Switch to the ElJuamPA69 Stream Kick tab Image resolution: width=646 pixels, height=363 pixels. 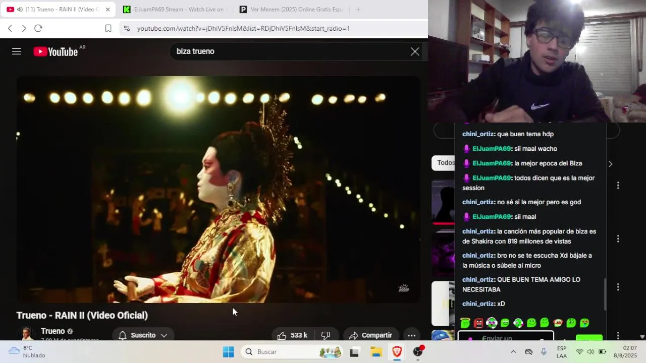175,10
